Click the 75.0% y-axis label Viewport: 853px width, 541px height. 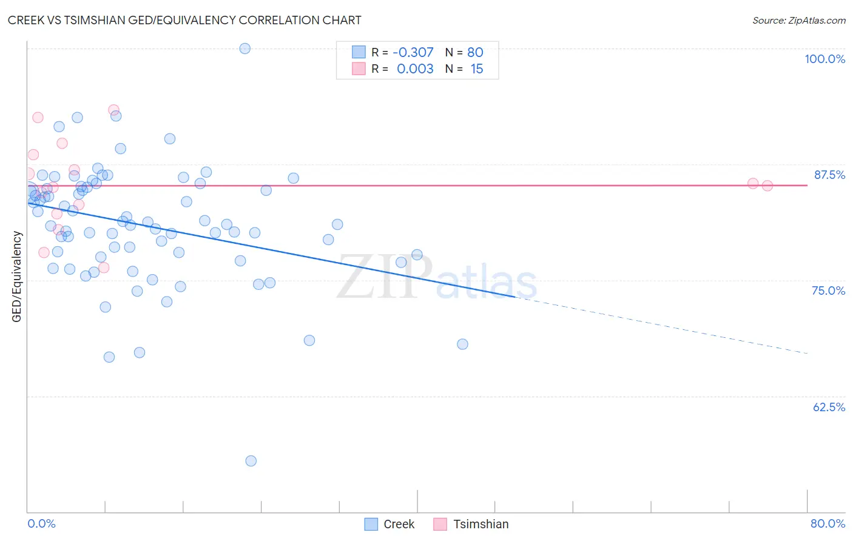(x=829, y=291)
